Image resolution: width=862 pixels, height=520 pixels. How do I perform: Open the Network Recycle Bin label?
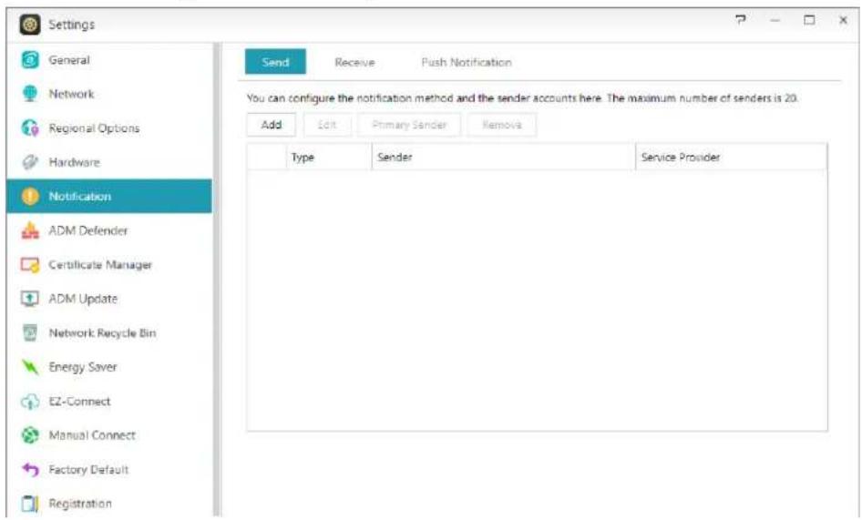coord(102,333)
